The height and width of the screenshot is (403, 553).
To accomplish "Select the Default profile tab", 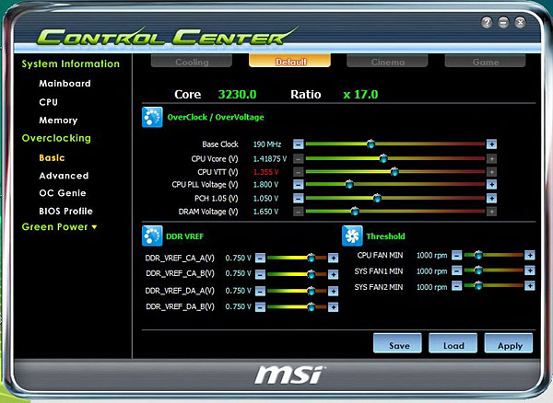I will pos(290,61).
